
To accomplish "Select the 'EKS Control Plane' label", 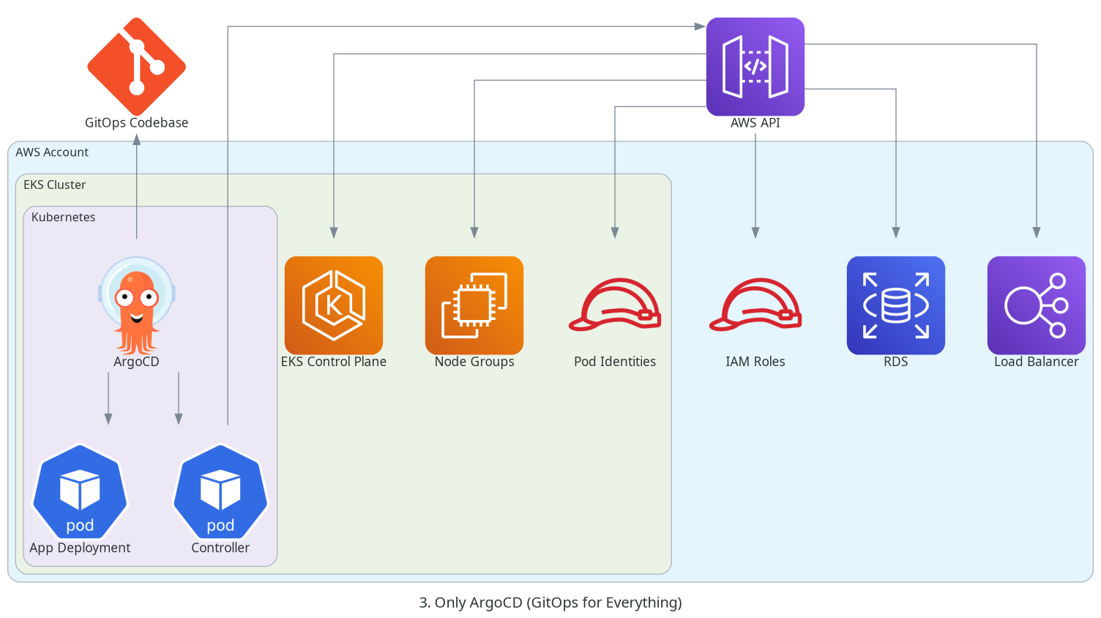I will pos(334,362).
